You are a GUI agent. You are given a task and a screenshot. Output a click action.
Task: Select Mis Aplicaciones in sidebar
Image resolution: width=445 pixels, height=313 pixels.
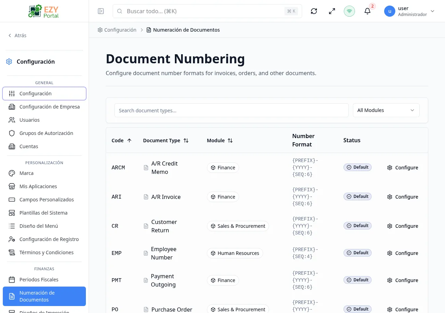(44, 186)
